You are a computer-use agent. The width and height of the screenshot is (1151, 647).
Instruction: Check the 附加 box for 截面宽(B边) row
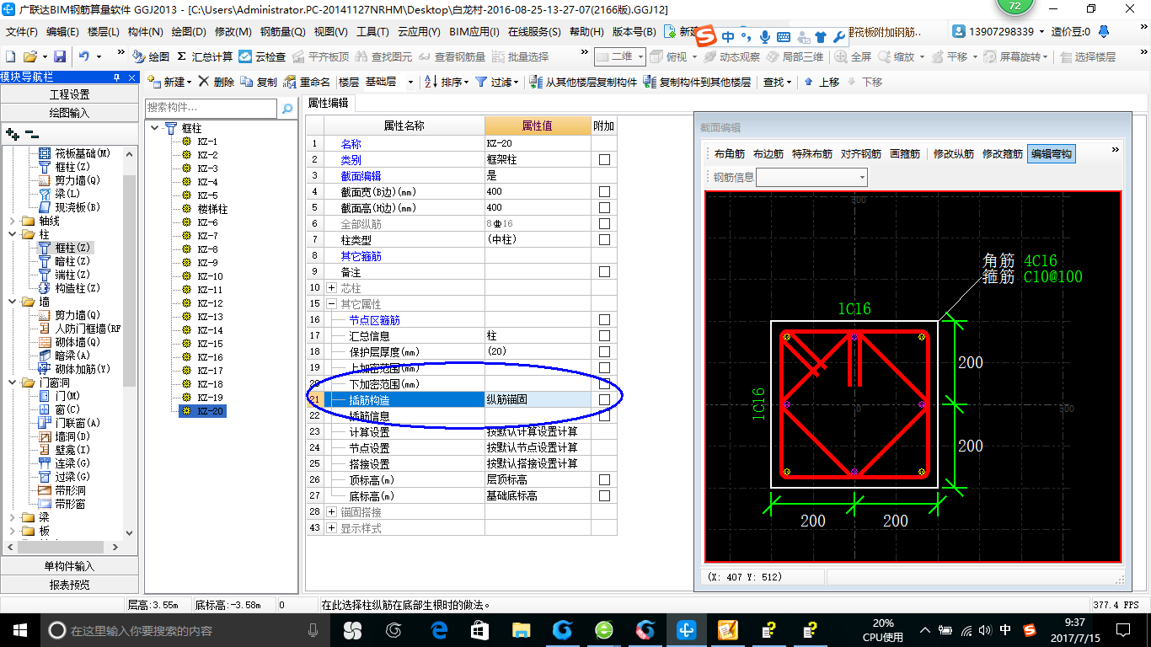(x=604, y=192)
